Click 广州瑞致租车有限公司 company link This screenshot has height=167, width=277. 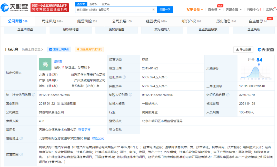tap(90, 80)
